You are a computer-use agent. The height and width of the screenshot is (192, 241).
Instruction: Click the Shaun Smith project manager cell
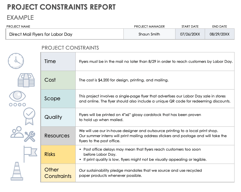149,34
